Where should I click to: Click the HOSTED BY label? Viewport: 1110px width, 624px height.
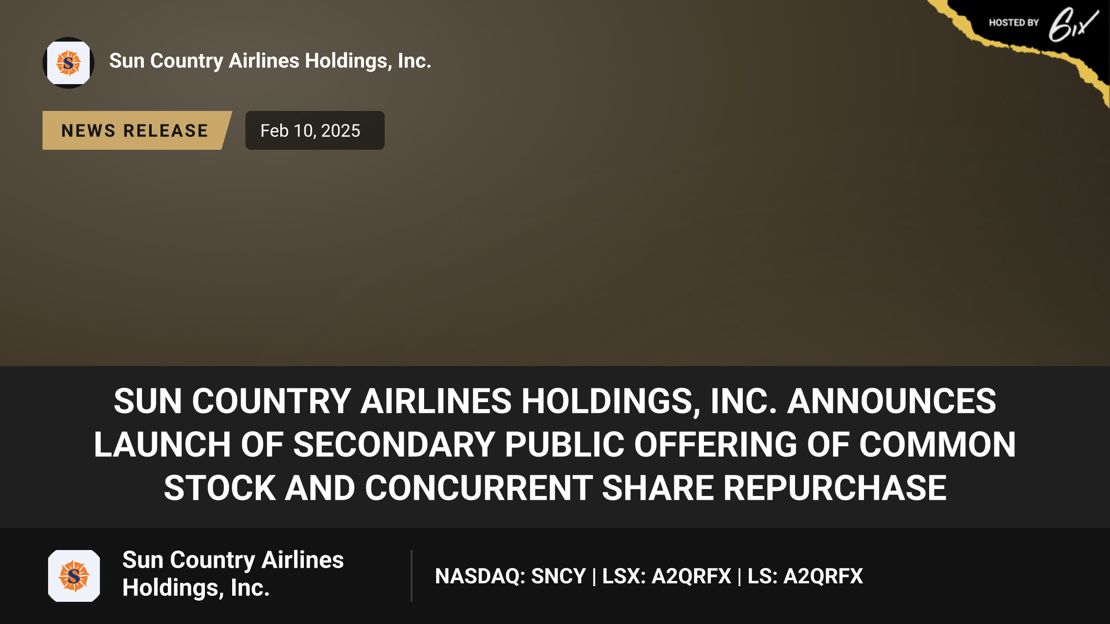[x=1014, y=23]
